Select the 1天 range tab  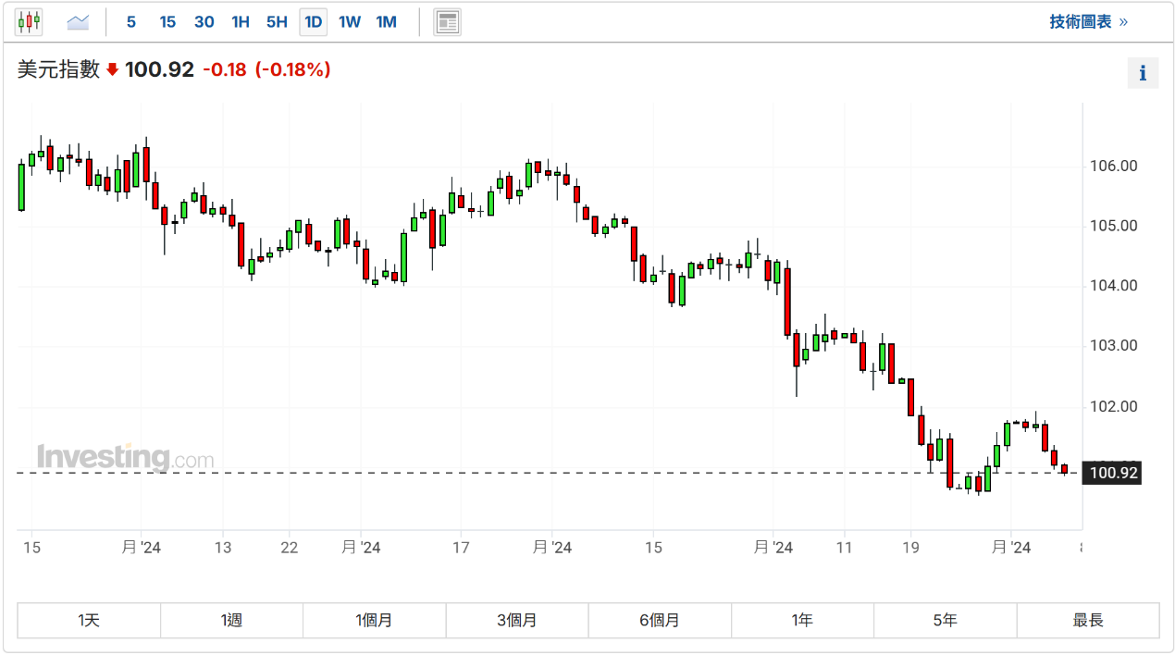click(89, 620)
